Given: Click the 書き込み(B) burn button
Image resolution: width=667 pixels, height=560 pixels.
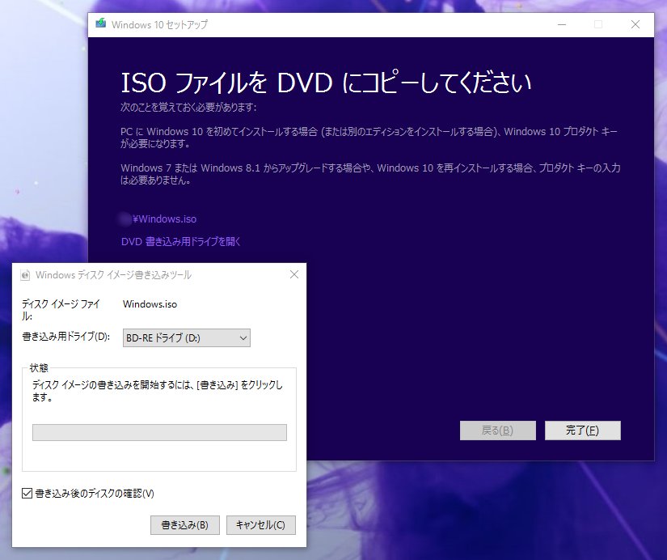Looking at the screenshot, I should 185,525.
